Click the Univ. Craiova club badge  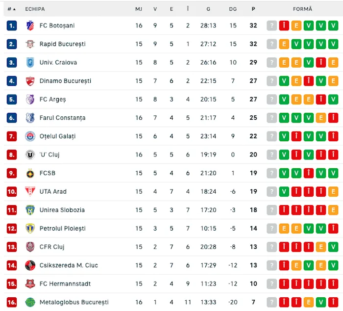coord(30,62)
